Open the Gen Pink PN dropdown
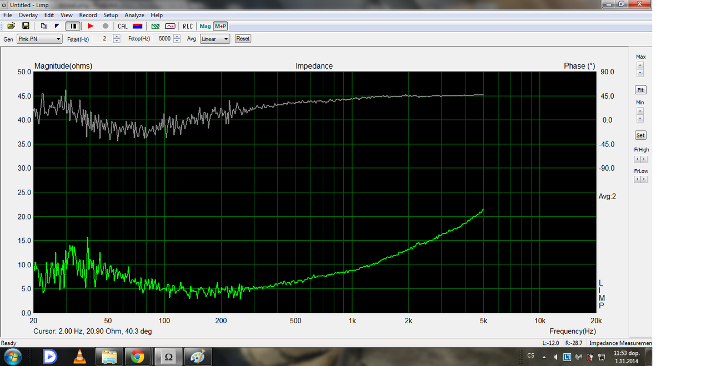This screenshot has width=711, height=366. point(39,39)
